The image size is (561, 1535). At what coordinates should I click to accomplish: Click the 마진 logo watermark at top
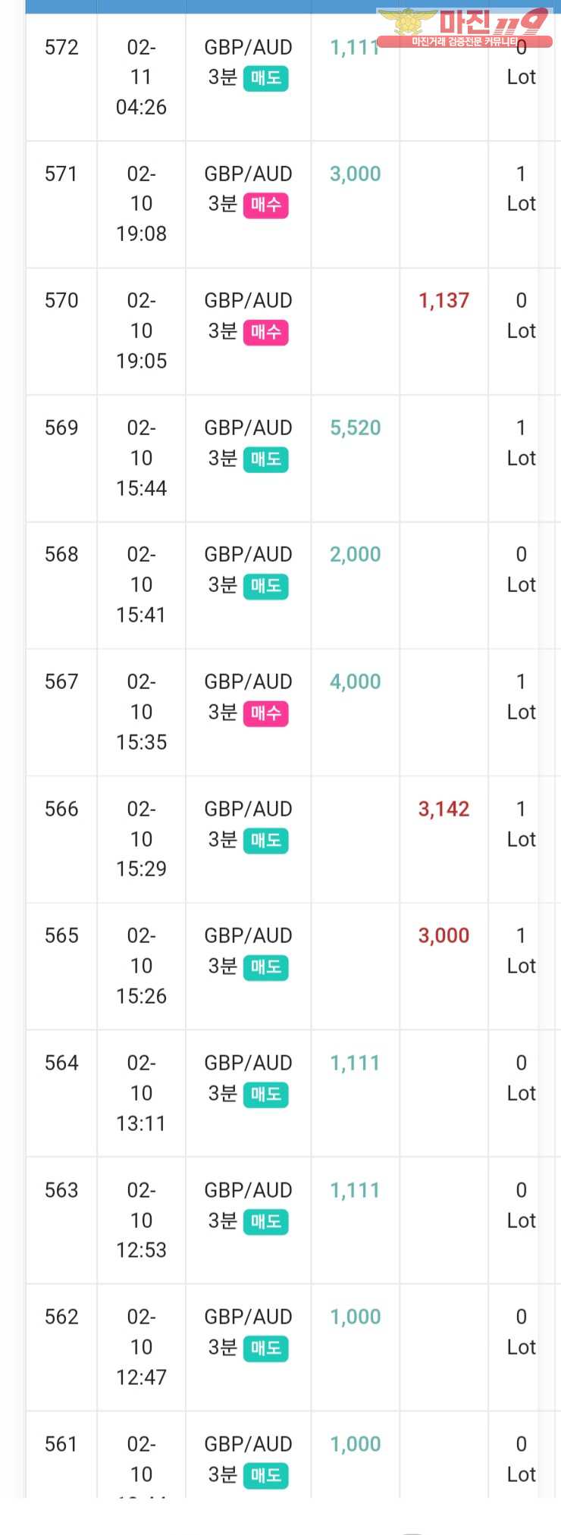click(x=464, y=28)
